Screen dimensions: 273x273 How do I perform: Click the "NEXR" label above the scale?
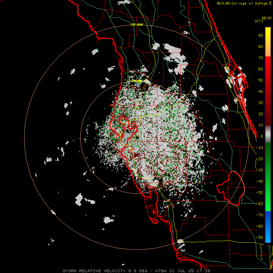coord(267,18)
